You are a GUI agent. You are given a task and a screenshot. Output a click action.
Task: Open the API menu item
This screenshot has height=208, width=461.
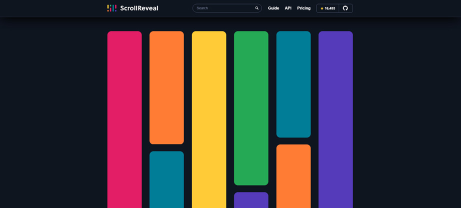pos(288,8)
